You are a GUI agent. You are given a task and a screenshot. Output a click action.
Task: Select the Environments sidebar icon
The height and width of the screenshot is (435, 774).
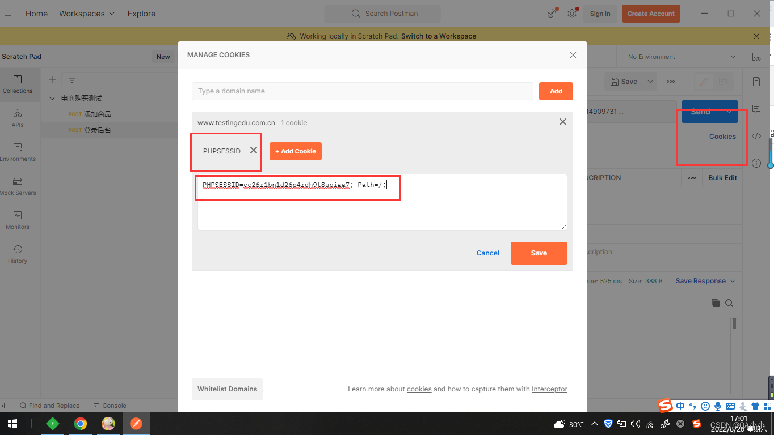[x=17, y=152]
